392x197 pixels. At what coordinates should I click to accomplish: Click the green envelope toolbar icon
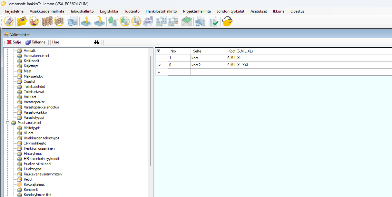[x=186, y=22]
